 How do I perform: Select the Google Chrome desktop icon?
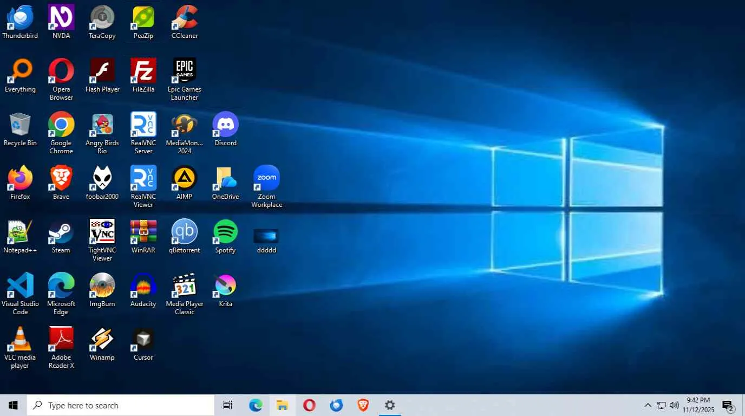[61, 133]
